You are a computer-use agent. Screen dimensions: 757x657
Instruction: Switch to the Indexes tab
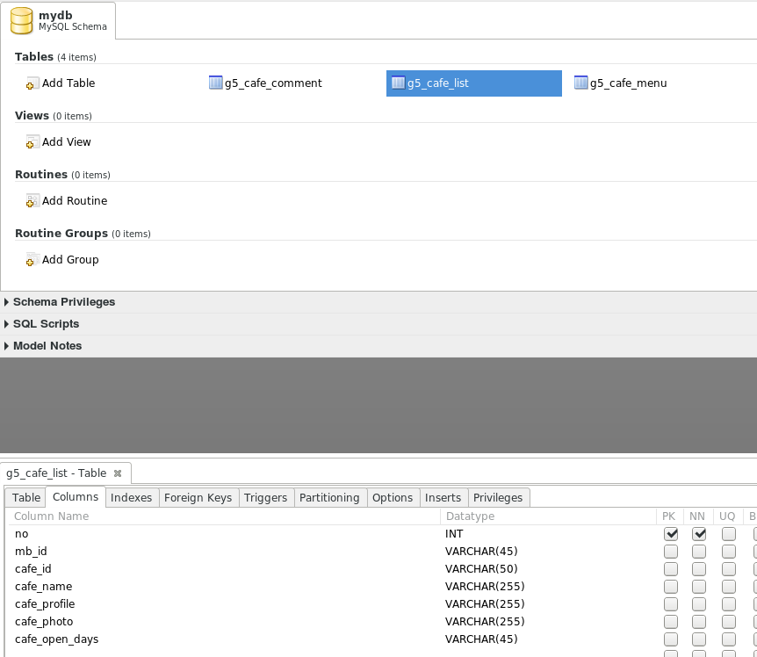[131, 498]
